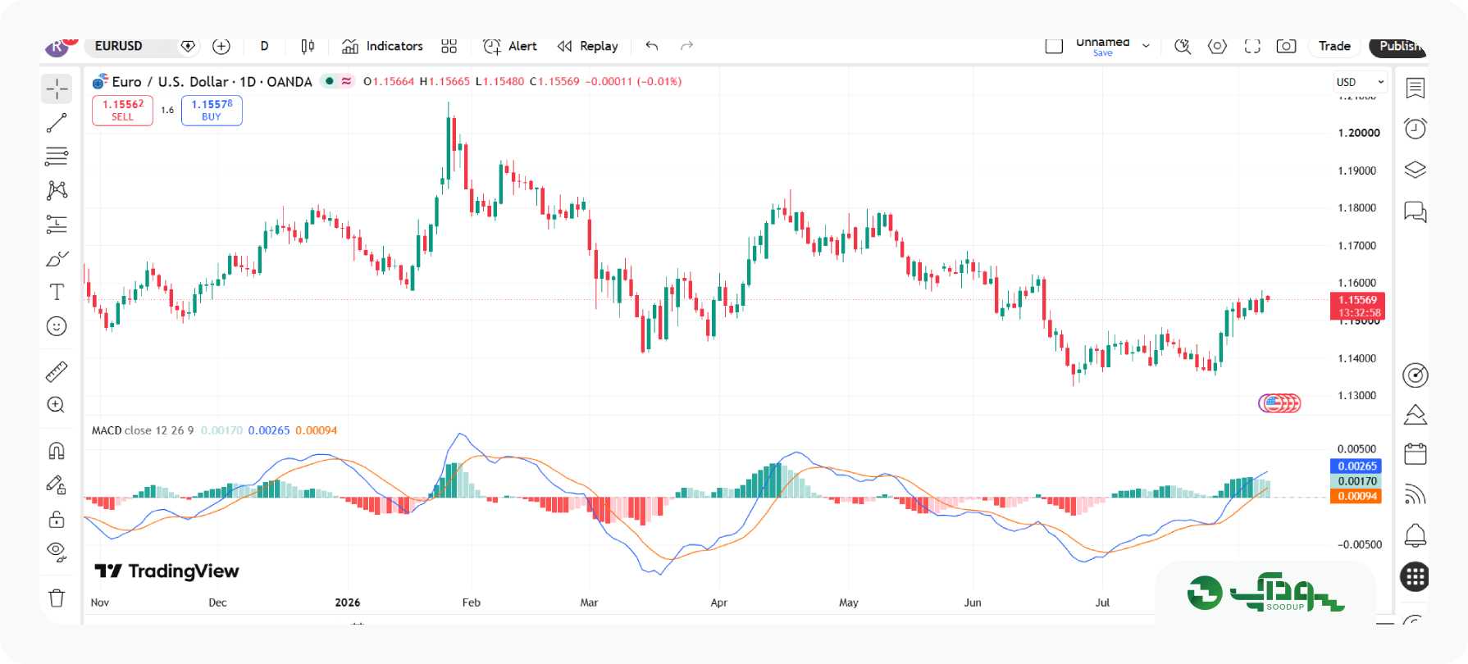Open the Trade panel

click(1334, 46)
